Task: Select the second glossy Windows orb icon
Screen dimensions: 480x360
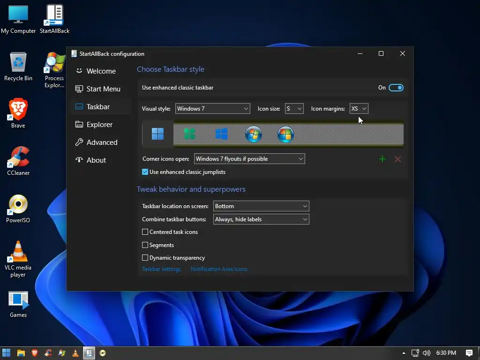Action: pos(285,134)
